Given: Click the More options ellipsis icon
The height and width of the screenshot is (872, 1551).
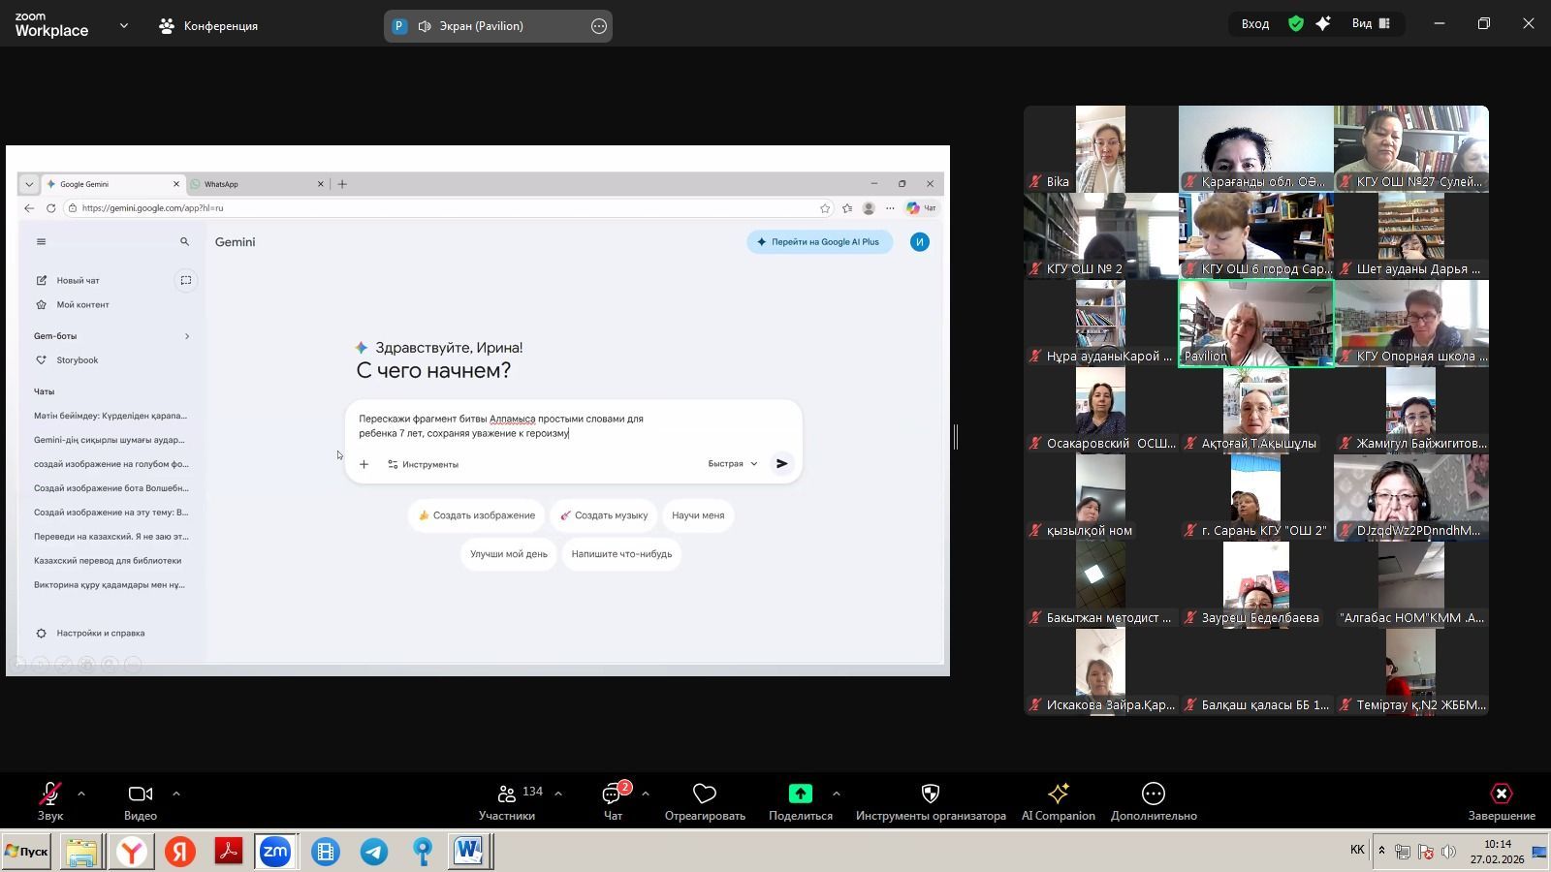Looking at the screenshot, I should pyautogui.click(x=1153, y=794).
